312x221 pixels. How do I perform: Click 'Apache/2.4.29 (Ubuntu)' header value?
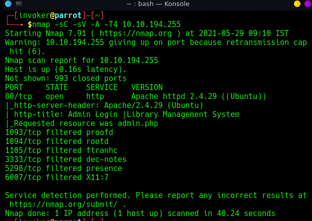(x=154, y=105)
